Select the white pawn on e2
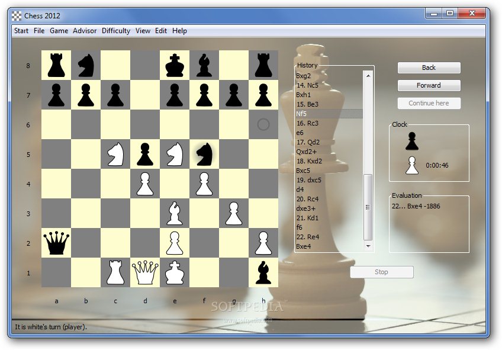This screenshot has width=502, height=350. (175, 243)
